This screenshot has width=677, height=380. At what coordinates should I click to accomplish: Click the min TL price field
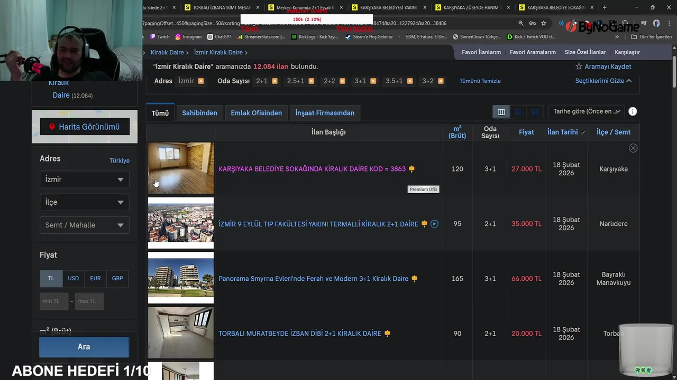pyautogui.click(x=54, y=301)
